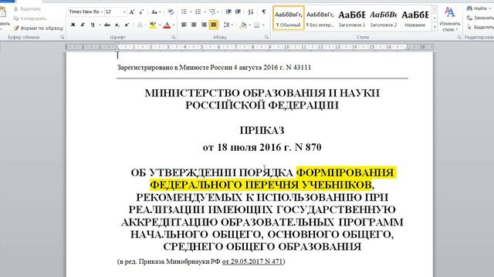The width and height of the screenshot is (494, 277).
Task: Align text to the left
Action: click(184, 25)
